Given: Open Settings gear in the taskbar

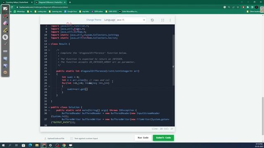Looking at the screenshot, I should 50,145.
